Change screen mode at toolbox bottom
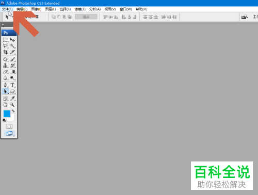The height and width of the screenshot is (195, 258). (9, 134)
